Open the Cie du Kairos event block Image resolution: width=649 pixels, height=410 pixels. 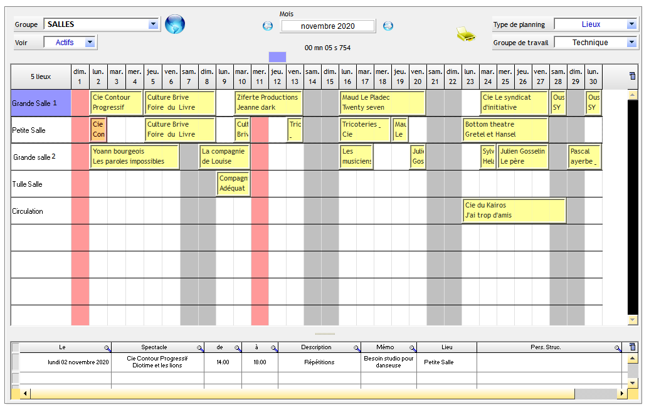514,211
